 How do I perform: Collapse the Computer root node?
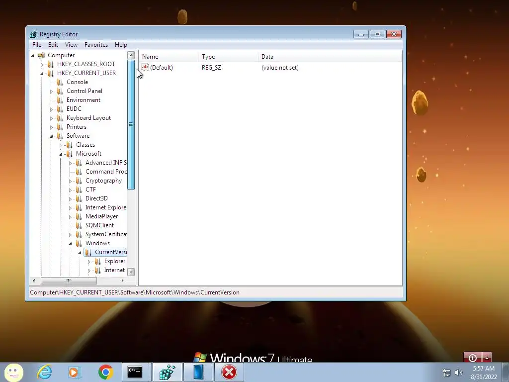pyautogui.click(x=32, y=56)
